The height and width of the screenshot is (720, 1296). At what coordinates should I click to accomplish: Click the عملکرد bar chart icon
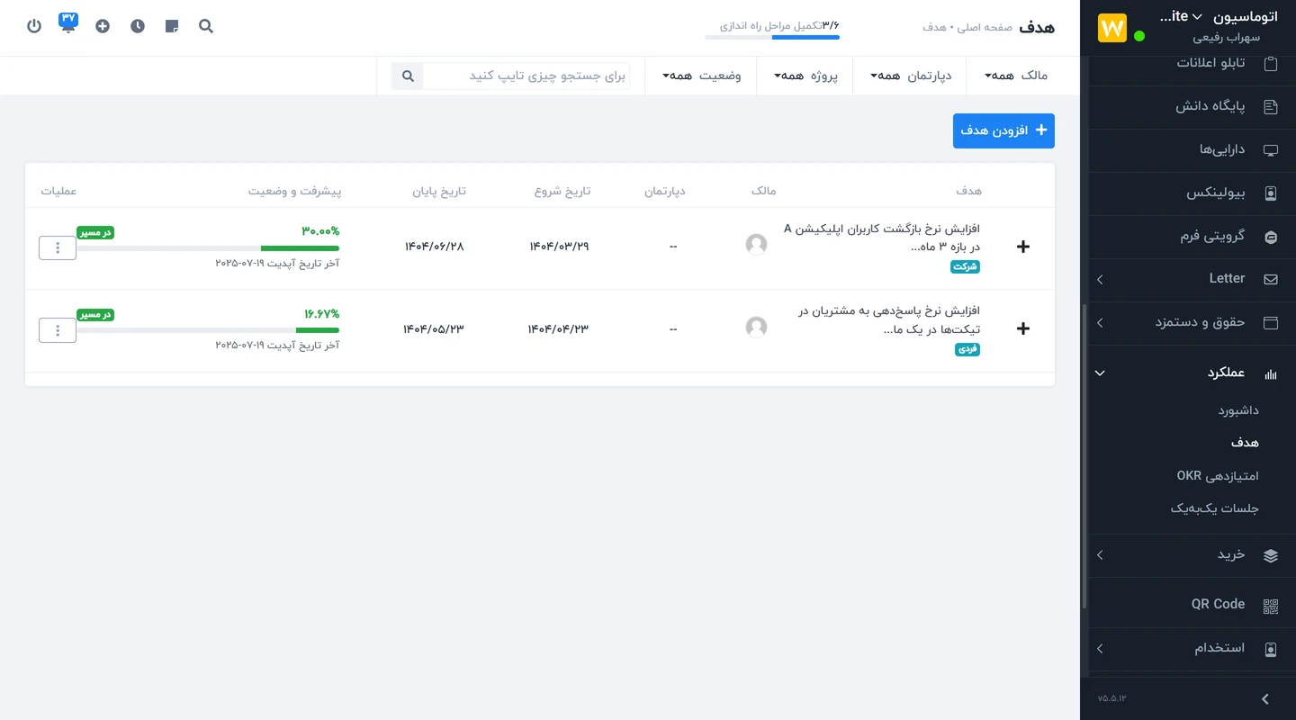[1271, 373]
